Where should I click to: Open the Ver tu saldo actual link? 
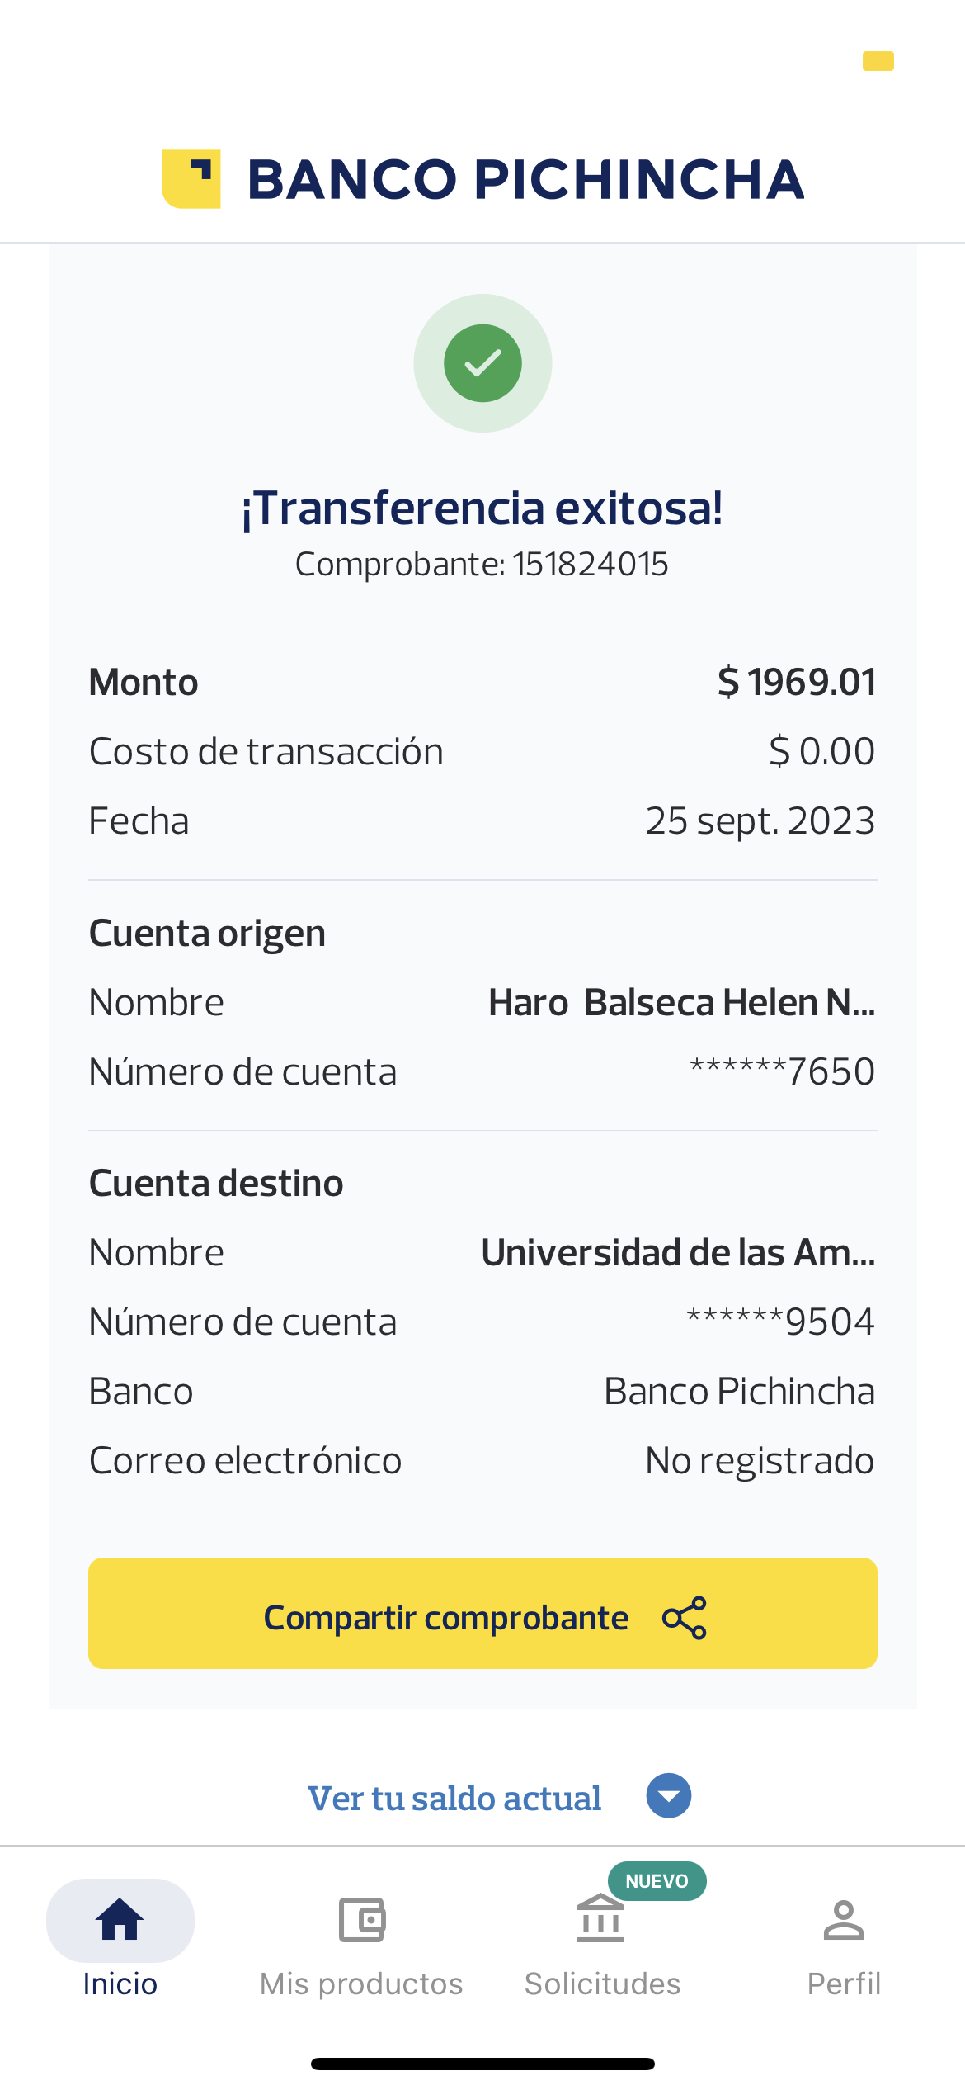454,1798
